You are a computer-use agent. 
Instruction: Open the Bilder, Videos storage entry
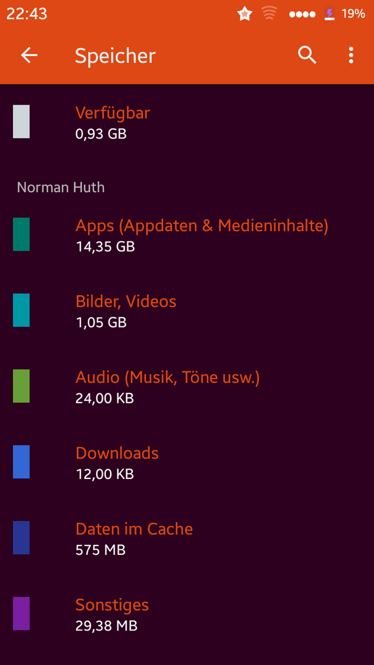click(x=187, y=310)
